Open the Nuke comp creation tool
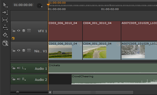157x95 pixels. pos(5,43)
